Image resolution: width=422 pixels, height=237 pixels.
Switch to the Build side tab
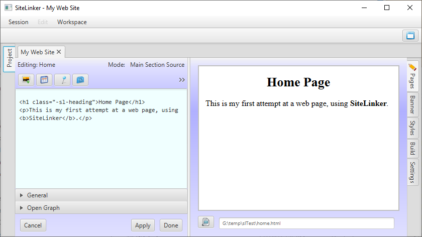pos(412,148)
